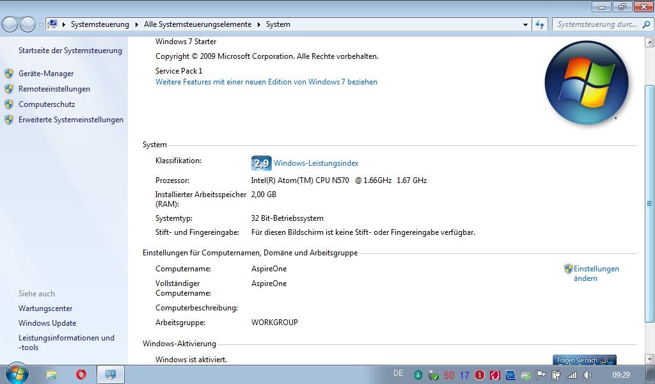Click the WORKGROUP value text
This screenshot has height=384, width=655.
(274, 323)
